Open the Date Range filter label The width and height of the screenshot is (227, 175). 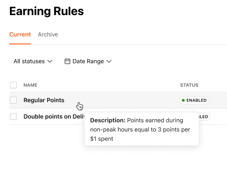point(88,61)
